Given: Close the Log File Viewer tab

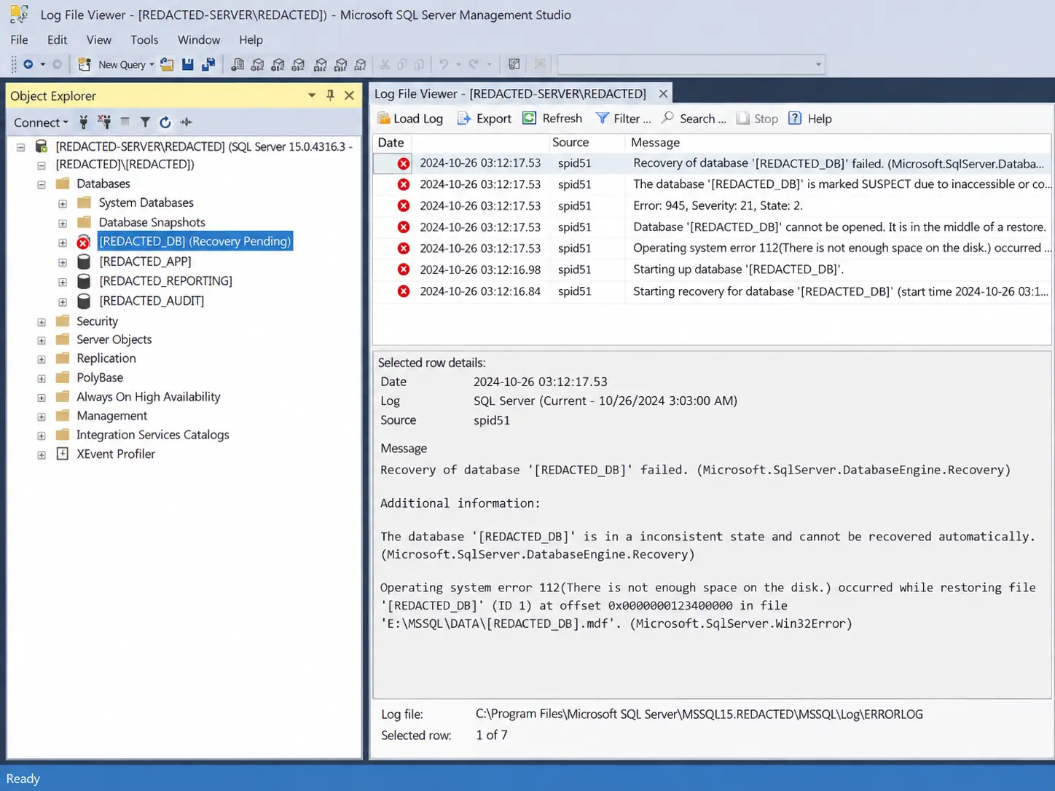Looking at the screenshot, I should click(x=663, y=93).
